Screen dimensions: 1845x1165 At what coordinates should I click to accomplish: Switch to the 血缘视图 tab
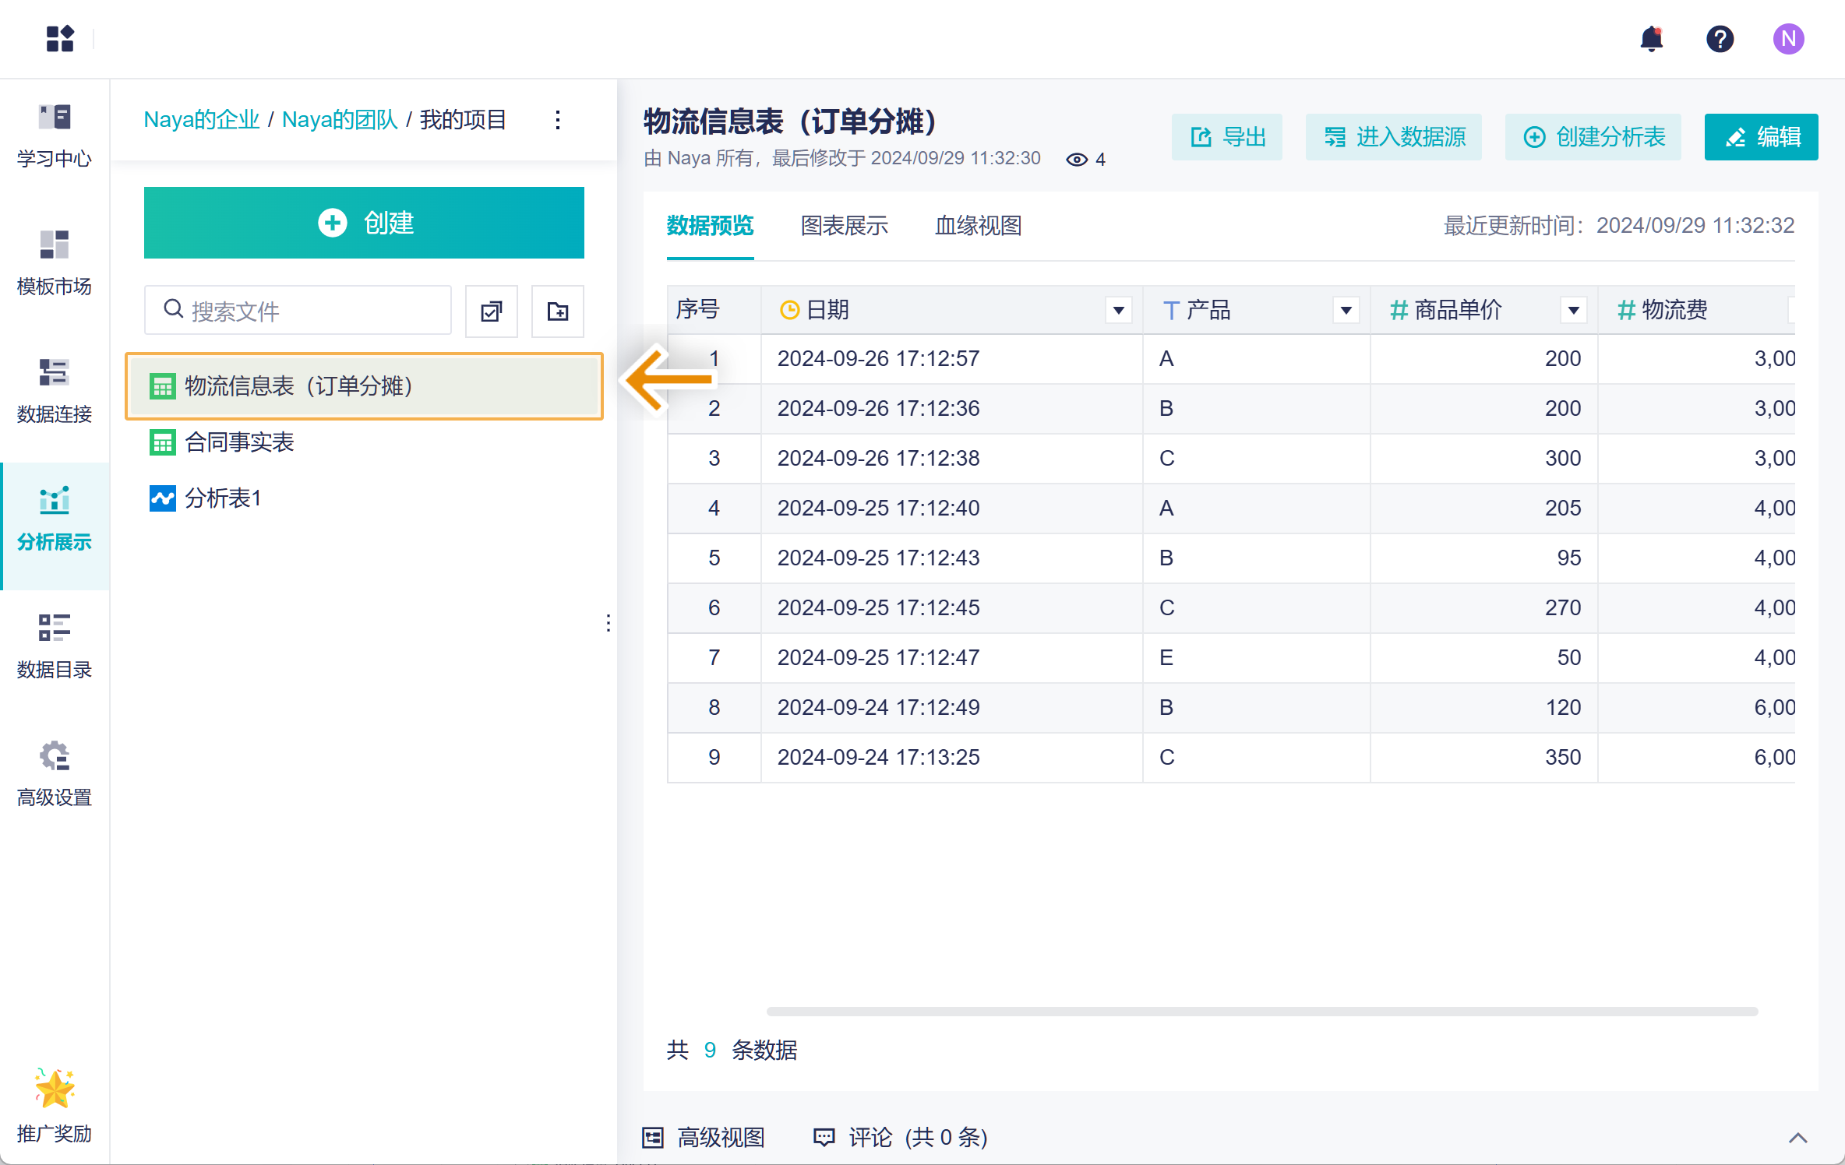click(978, 226)
